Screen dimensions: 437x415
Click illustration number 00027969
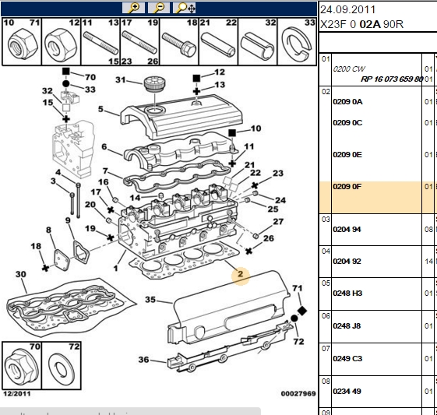tap(298, 393)
